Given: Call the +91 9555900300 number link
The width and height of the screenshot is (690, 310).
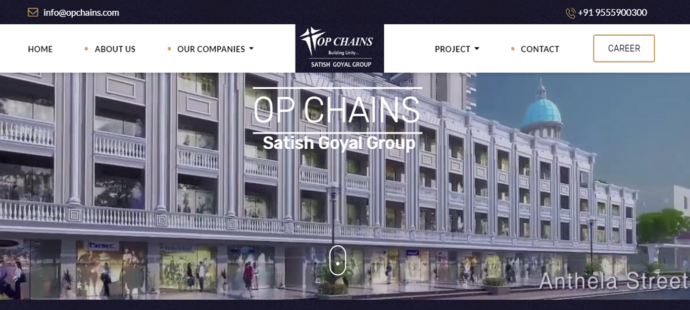Looking at the screenshot, I should [x=612, y=13].
